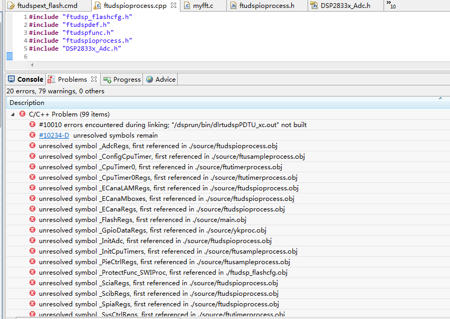Click the error icon beside _AdcRegs row
The height and width of the screenshot is (319, 450).
tap(32, 146)
